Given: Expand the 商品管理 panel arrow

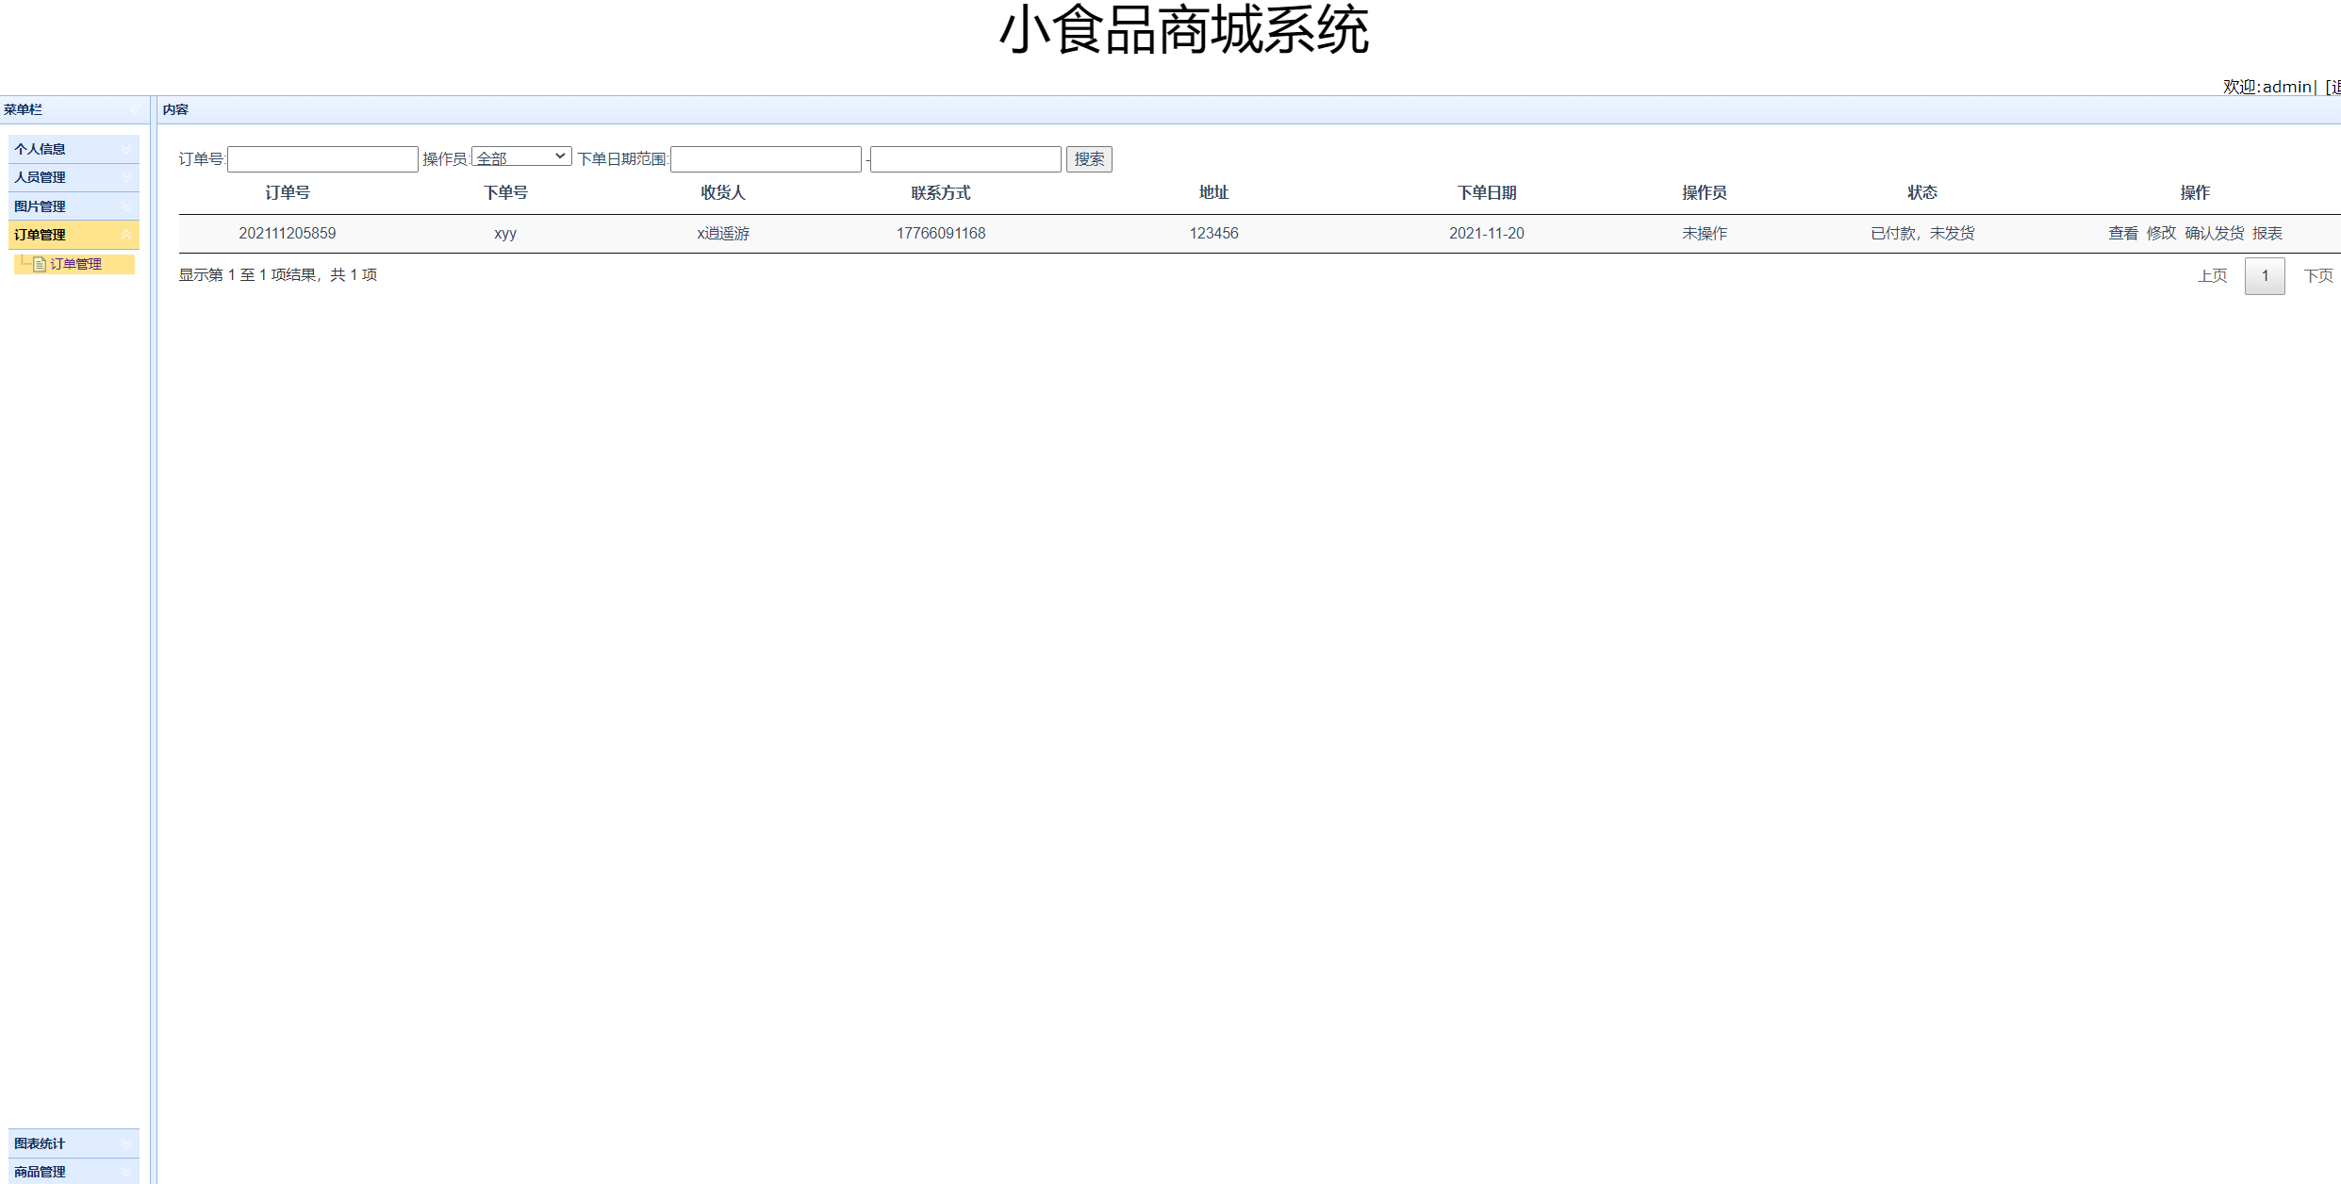Looking at the screenshot, I should point(126,1172).
